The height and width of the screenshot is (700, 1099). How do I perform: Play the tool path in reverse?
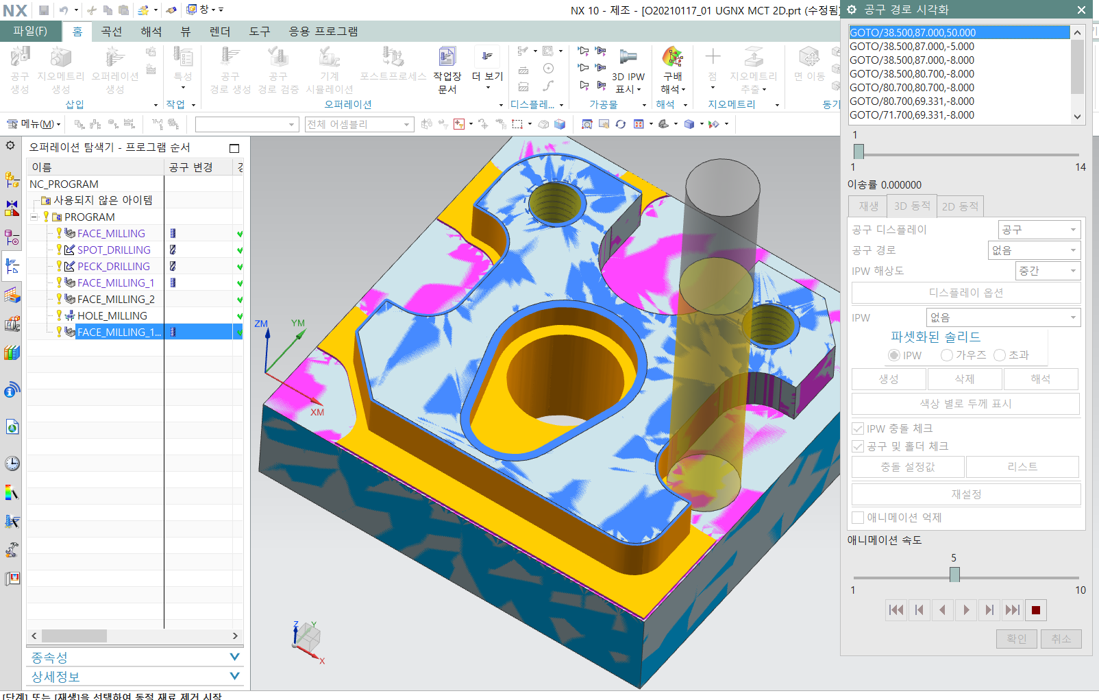pyautogui.click(x=943, y=610)
